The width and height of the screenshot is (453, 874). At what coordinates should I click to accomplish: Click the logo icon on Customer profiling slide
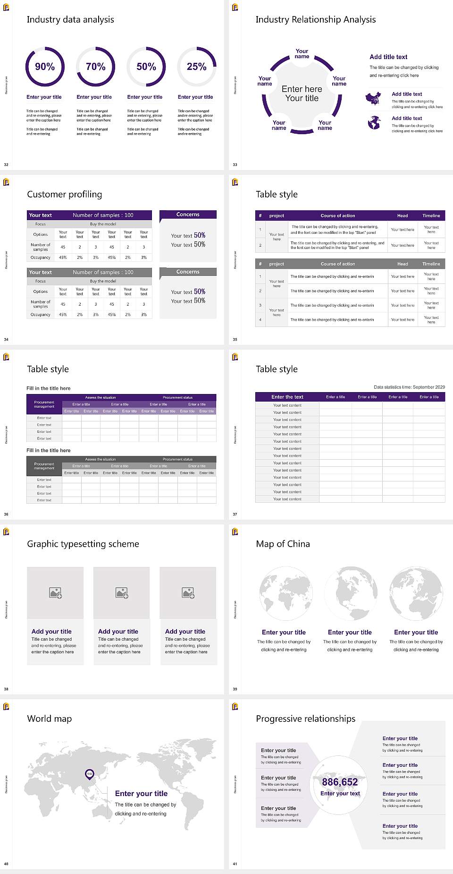pyautogui.click(x=6, y=182)
